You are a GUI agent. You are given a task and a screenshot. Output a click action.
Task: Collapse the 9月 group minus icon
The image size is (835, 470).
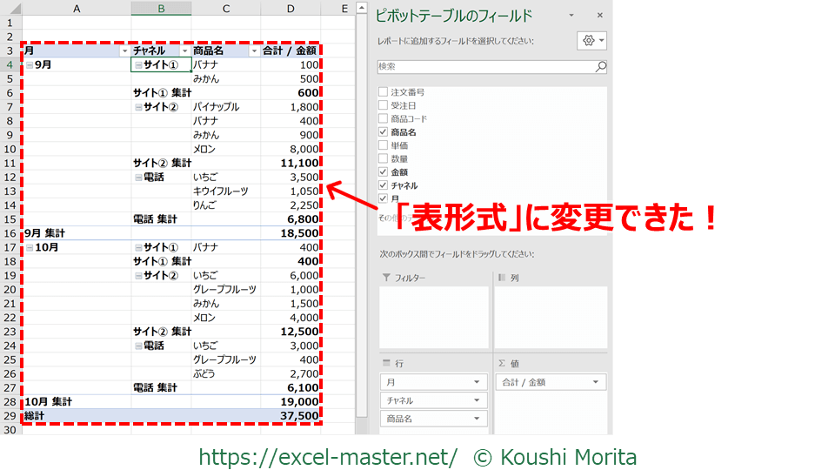pyautogui.click(x=30, y=64)
